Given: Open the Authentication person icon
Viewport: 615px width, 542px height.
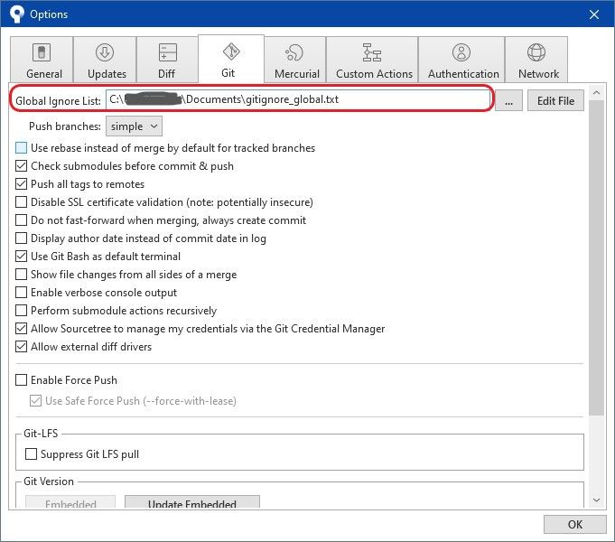Looking at the screenshot, I should tap(461, 52).
